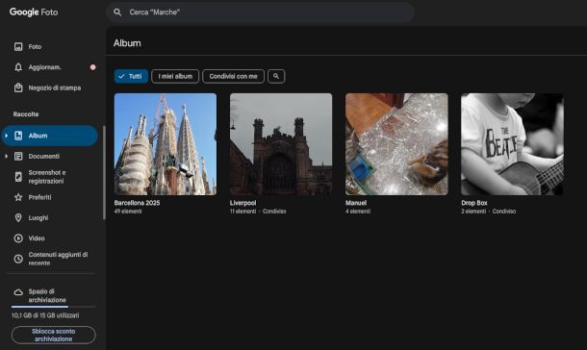
Task: Click the Google Foto logo
Action: coord(34,12)
